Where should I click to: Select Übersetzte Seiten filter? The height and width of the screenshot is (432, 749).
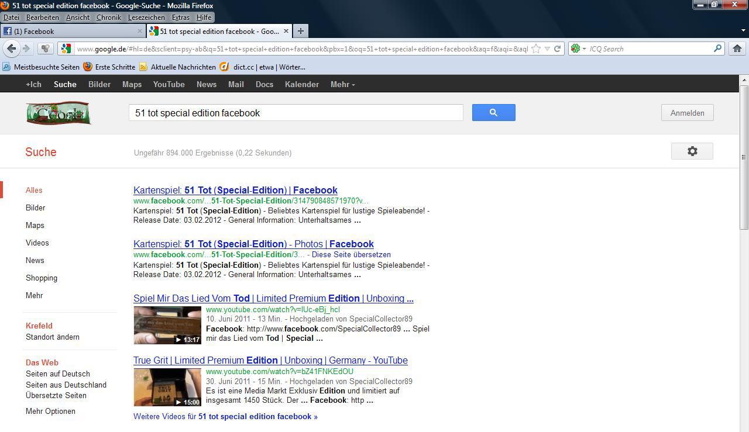(x=56, y=395)
